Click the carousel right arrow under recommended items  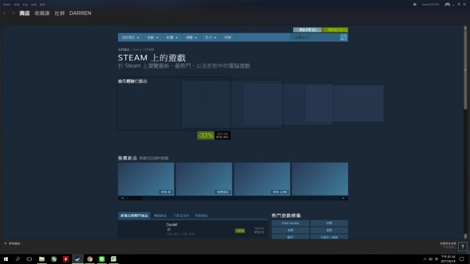click(x=343, y=198)
